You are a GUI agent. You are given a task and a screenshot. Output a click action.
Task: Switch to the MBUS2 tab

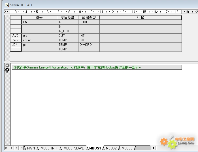[x=111, y=148]
